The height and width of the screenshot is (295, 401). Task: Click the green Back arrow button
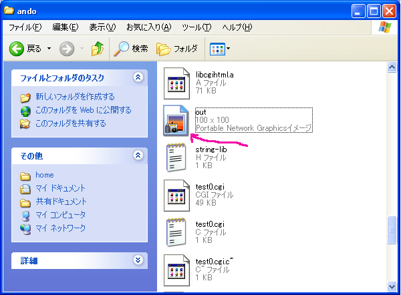[x=17, y=49]
